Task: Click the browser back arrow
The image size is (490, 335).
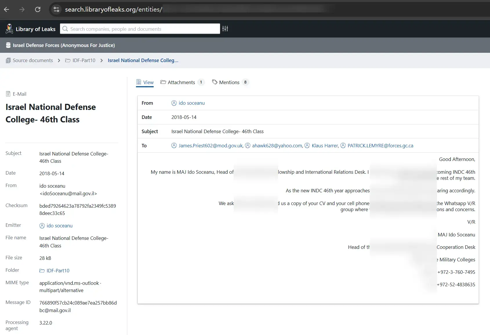Action: 6,10
